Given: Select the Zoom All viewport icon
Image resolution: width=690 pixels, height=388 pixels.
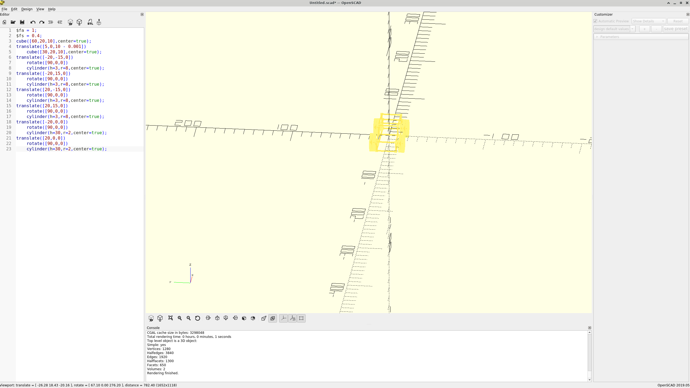Looking at the screenshot, I should pos(170,318).
